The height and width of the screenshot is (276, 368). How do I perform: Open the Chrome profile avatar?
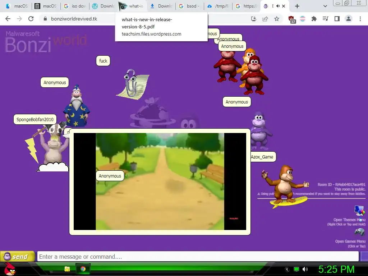pos(349,19)
